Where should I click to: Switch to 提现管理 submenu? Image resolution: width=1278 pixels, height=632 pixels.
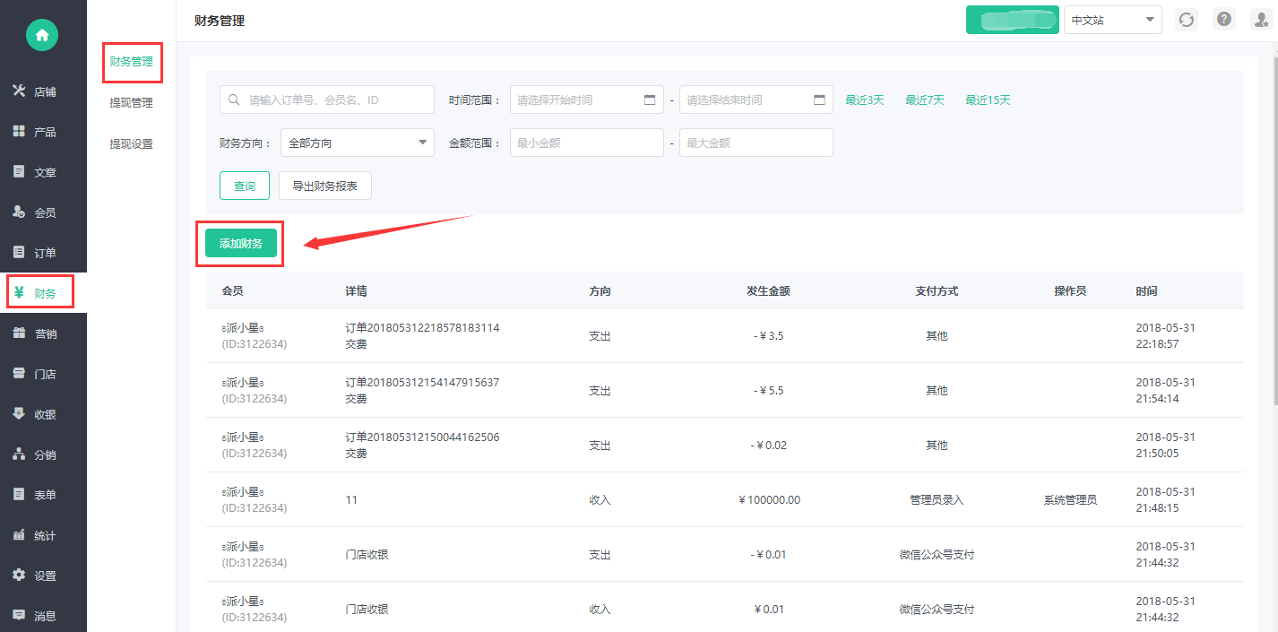point(131,103)
